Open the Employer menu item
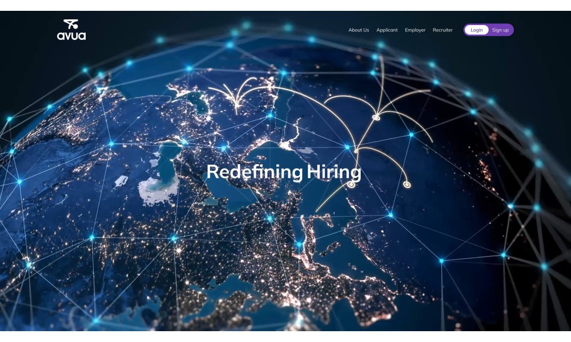This screenshot has width=571, height=342. 415,30
